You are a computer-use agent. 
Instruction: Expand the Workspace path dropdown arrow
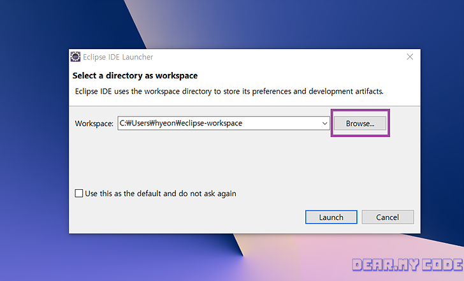(x=324, y=124)
